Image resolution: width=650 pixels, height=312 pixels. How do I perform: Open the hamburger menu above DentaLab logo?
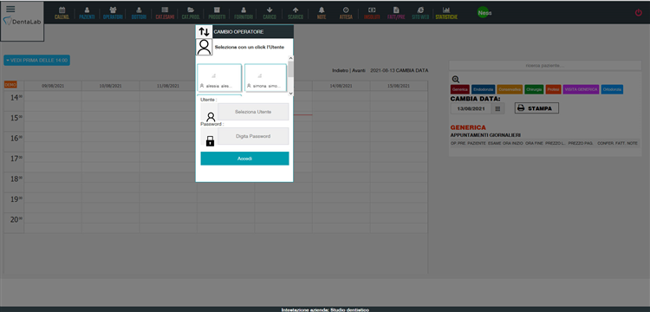click(10, 10)
